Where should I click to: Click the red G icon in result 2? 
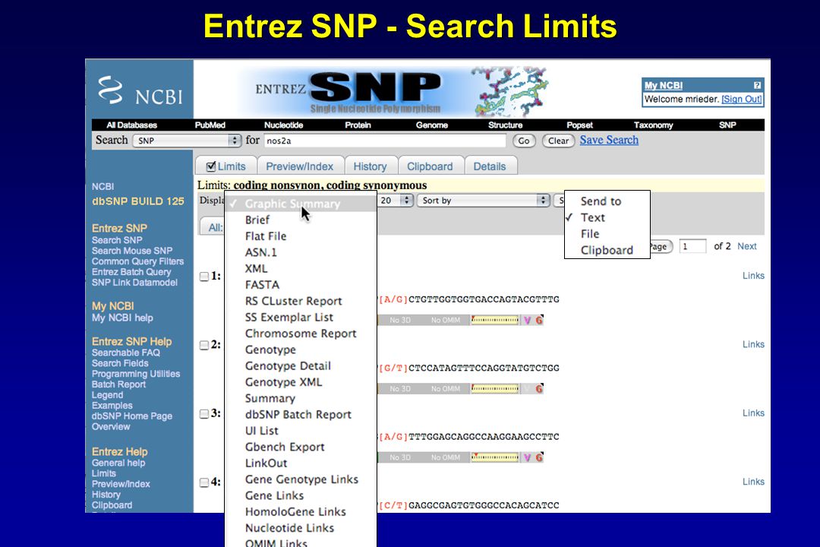(x=538, y=388)
